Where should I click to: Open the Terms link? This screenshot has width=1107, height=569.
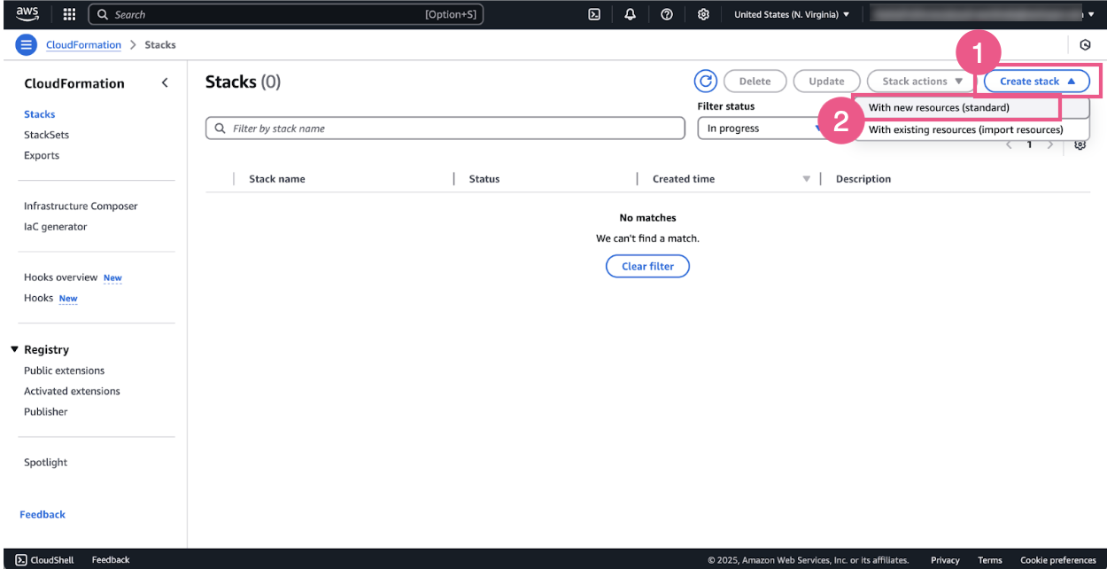[x=990, y=560]
